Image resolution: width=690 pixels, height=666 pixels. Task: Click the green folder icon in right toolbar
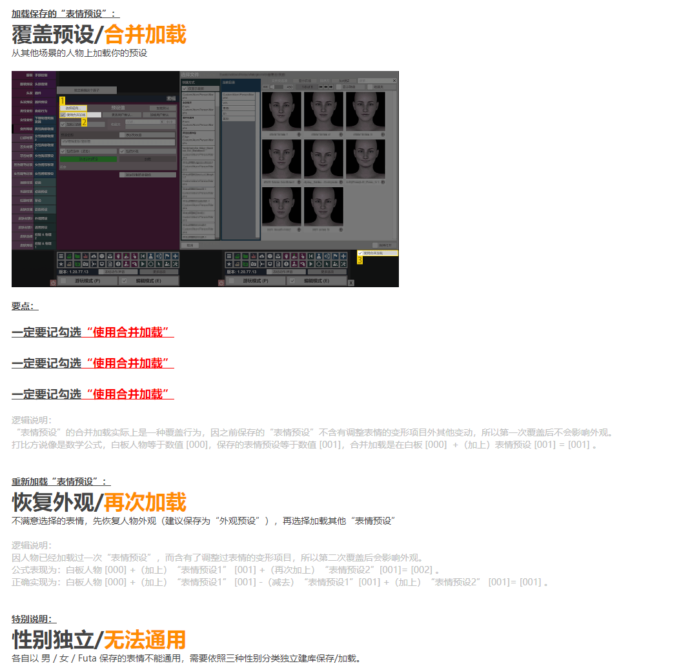(x=245, y=256)
